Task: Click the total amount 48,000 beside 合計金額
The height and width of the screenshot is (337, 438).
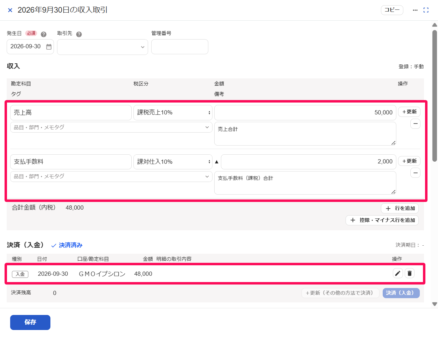Action: pyautogui.click(x=75, y=208)
